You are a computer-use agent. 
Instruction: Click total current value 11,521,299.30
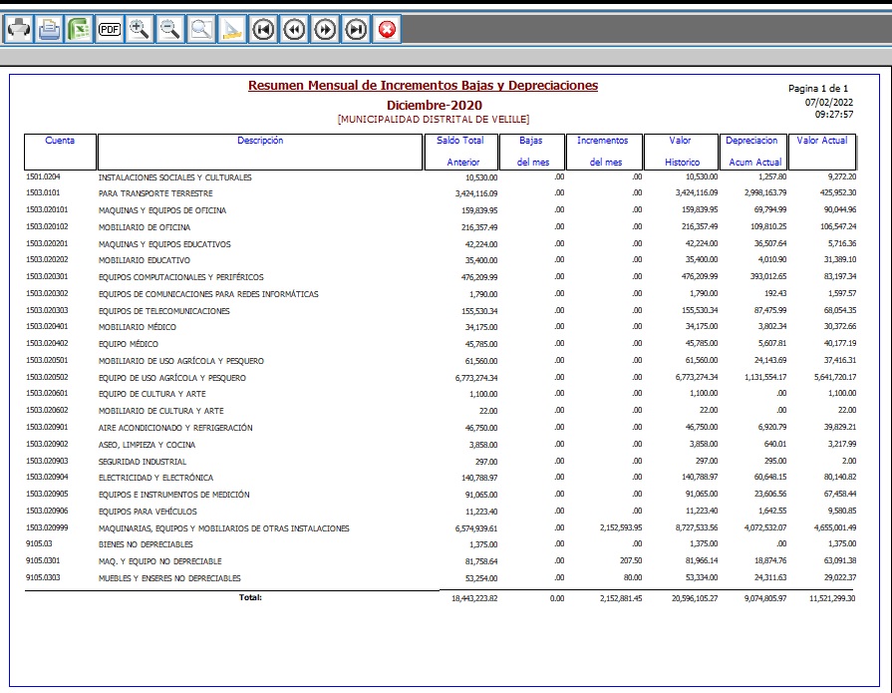pyautogui.click(x=832, y=598)
